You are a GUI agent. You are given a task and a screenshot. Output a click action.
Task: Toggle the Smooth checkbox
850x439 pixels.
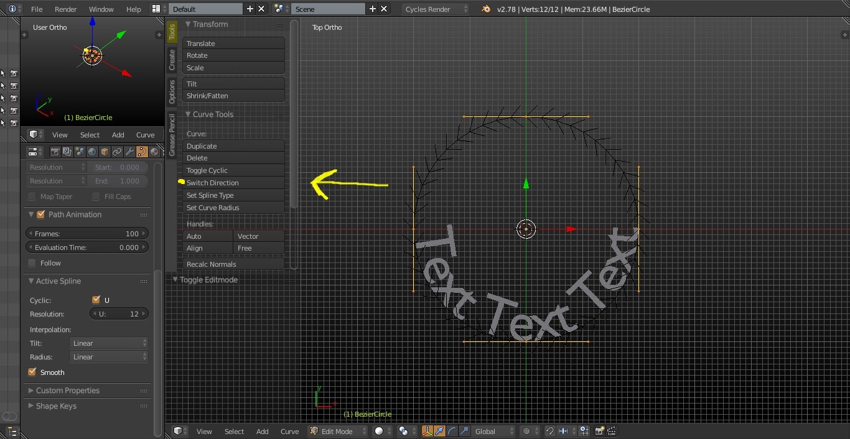tap(32, 372)
